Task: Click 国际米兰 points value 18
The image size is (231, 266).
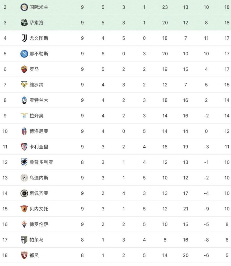Action: click(227, 7)
